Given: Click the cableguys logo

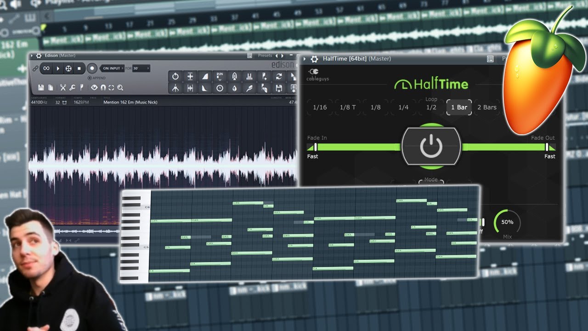Looking at the screenshot, I should 318,75.
